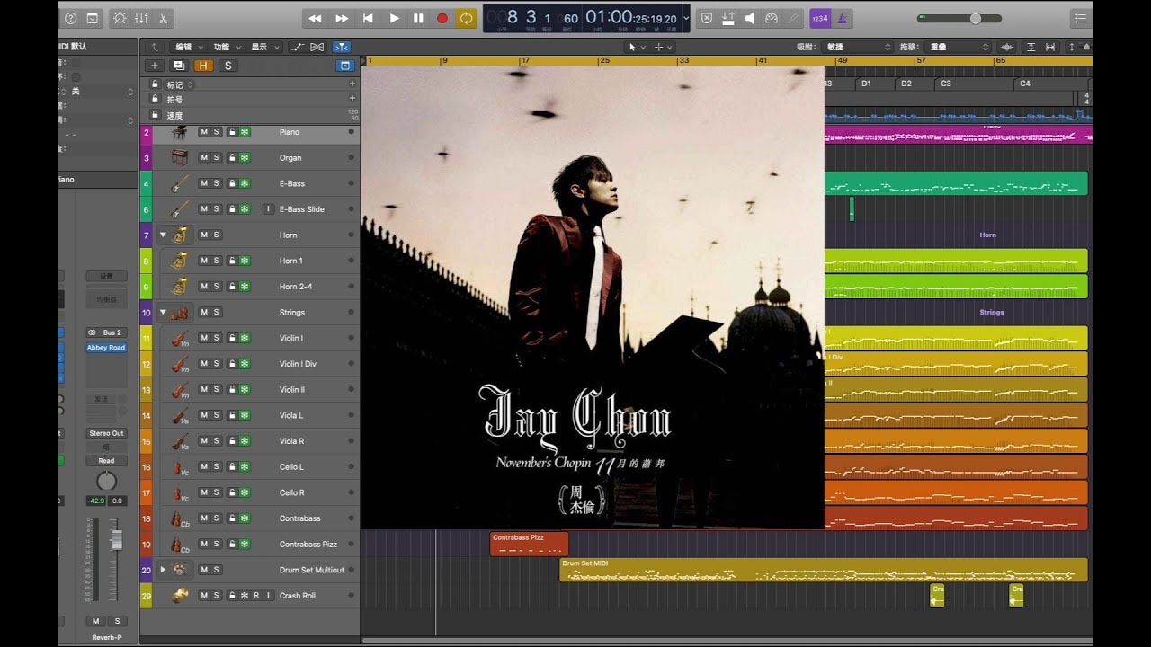This screenshot has width=1151, height=647.
Task: Add a new track with plus button
Action: click(155, 66)
